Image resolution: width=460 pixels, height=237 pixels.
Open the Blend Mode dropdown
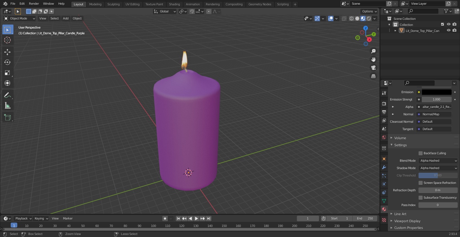click(438, 161)
